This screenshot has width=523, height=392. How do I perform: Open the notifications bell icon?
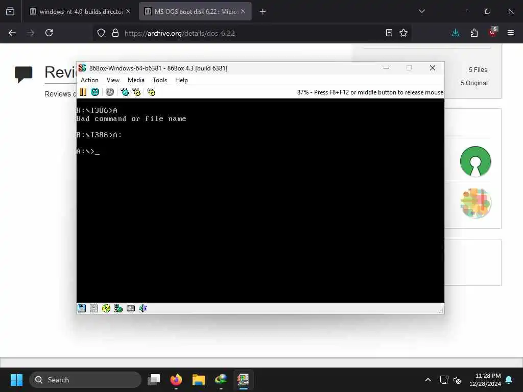(509, 380)
